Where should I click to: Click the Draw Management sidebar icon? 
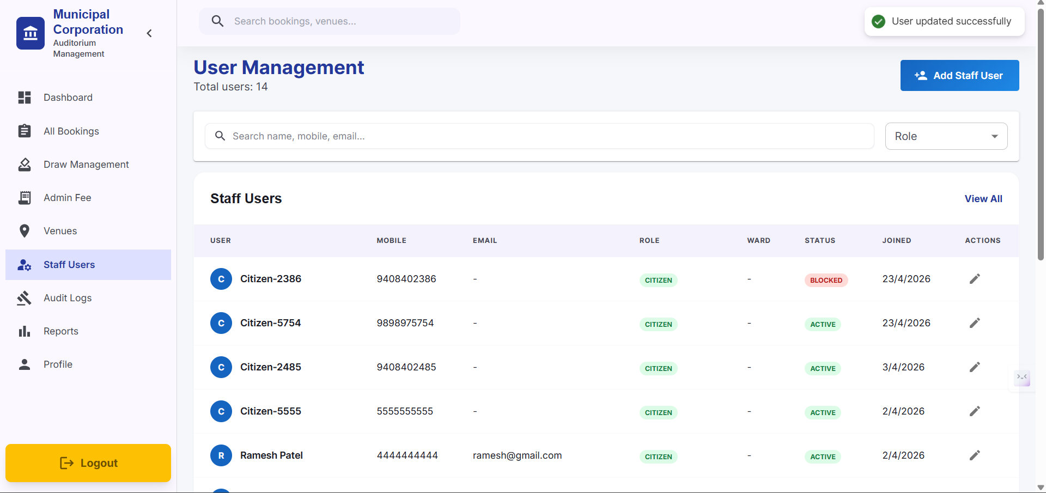tap(25, 165)
